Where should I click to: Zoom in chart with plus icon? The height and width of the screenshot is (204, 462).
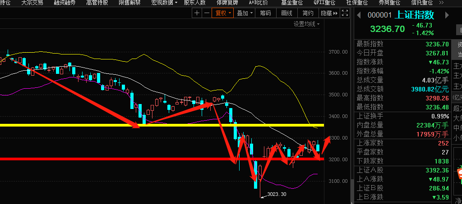click(197, 13)
